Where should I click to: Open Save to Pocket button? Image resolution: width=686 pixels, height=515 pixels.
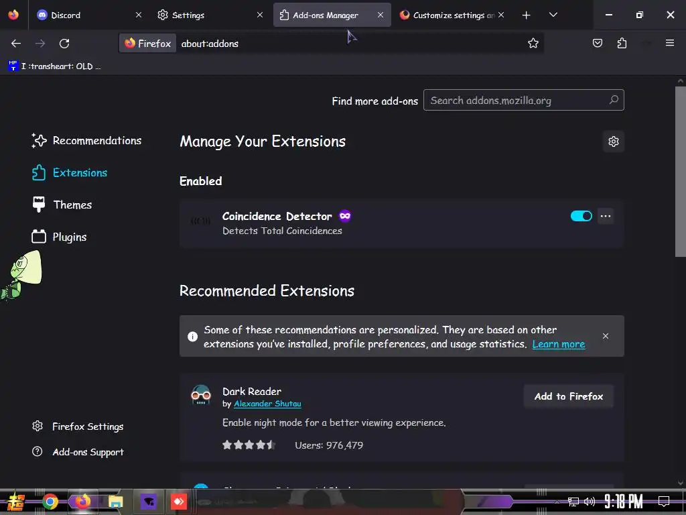coord(598,44)
